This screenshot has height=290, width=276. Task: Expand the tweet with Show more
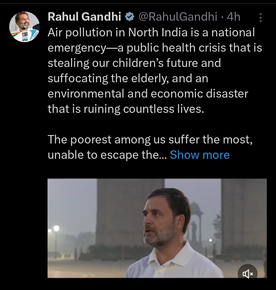pos(200,155)
